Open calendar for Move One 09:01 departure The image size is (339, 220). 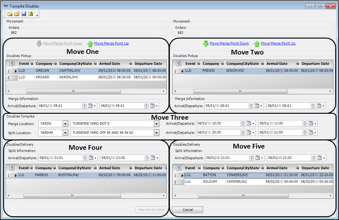[x=152, y=106]
